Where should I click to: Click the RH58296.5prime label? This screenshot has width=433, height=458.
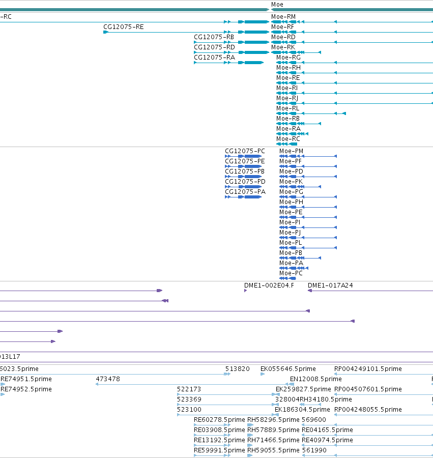[x=273, y=420]
